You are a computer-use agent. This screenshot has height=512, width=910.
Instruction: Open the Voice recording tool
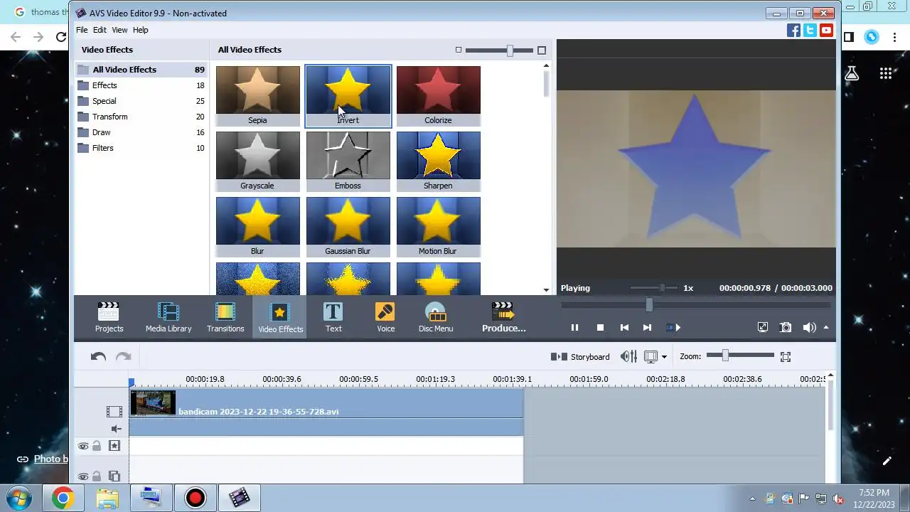coord(385,317)
